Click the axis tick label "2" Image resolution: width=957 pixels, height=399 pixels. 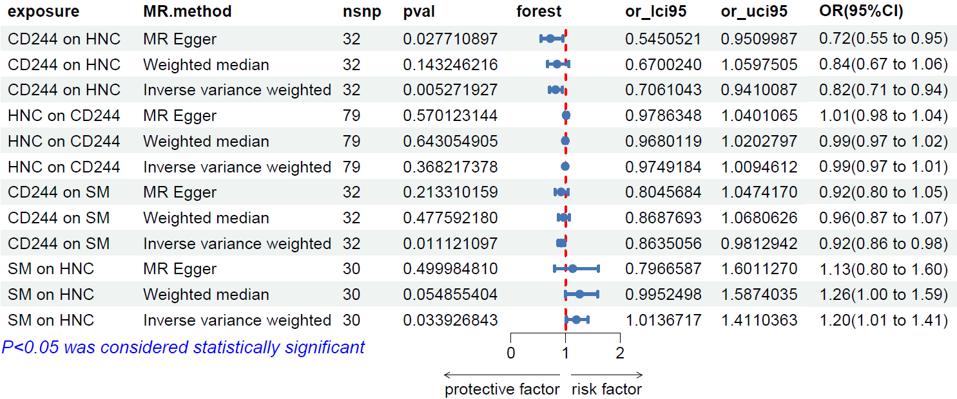[x=620, y=353]
